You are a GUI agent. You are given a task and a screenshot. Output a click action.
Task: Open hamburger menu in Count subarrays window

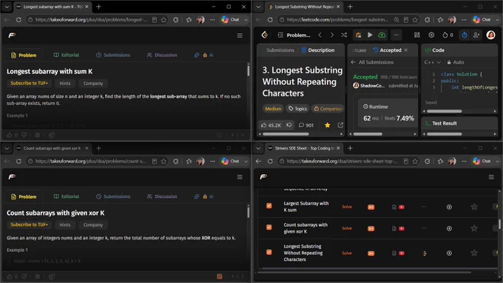click(x=240, y=177)
